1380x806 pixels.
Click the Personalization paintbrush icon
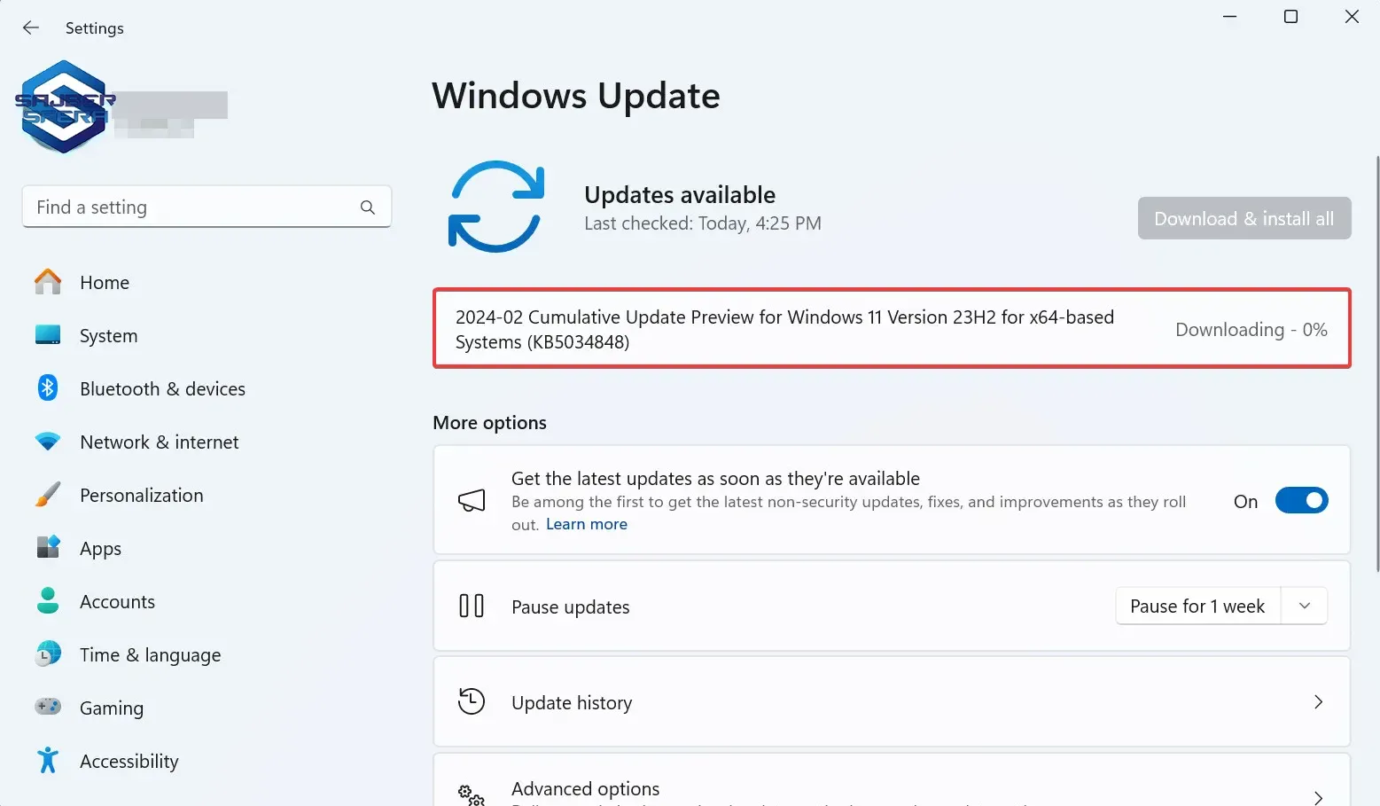pyautogui.click(x=48, y=495)
